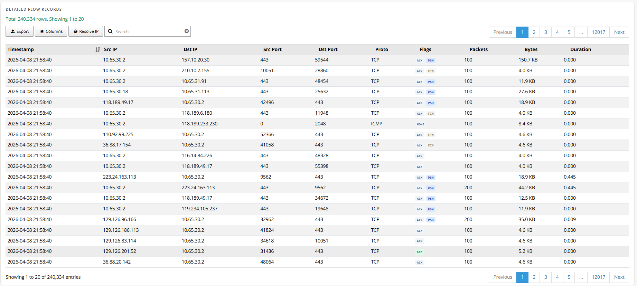The height and width of the screenshot is (286, 637).
Task: Toggle the Timestamp column sort icon
Action: (98, 50)
